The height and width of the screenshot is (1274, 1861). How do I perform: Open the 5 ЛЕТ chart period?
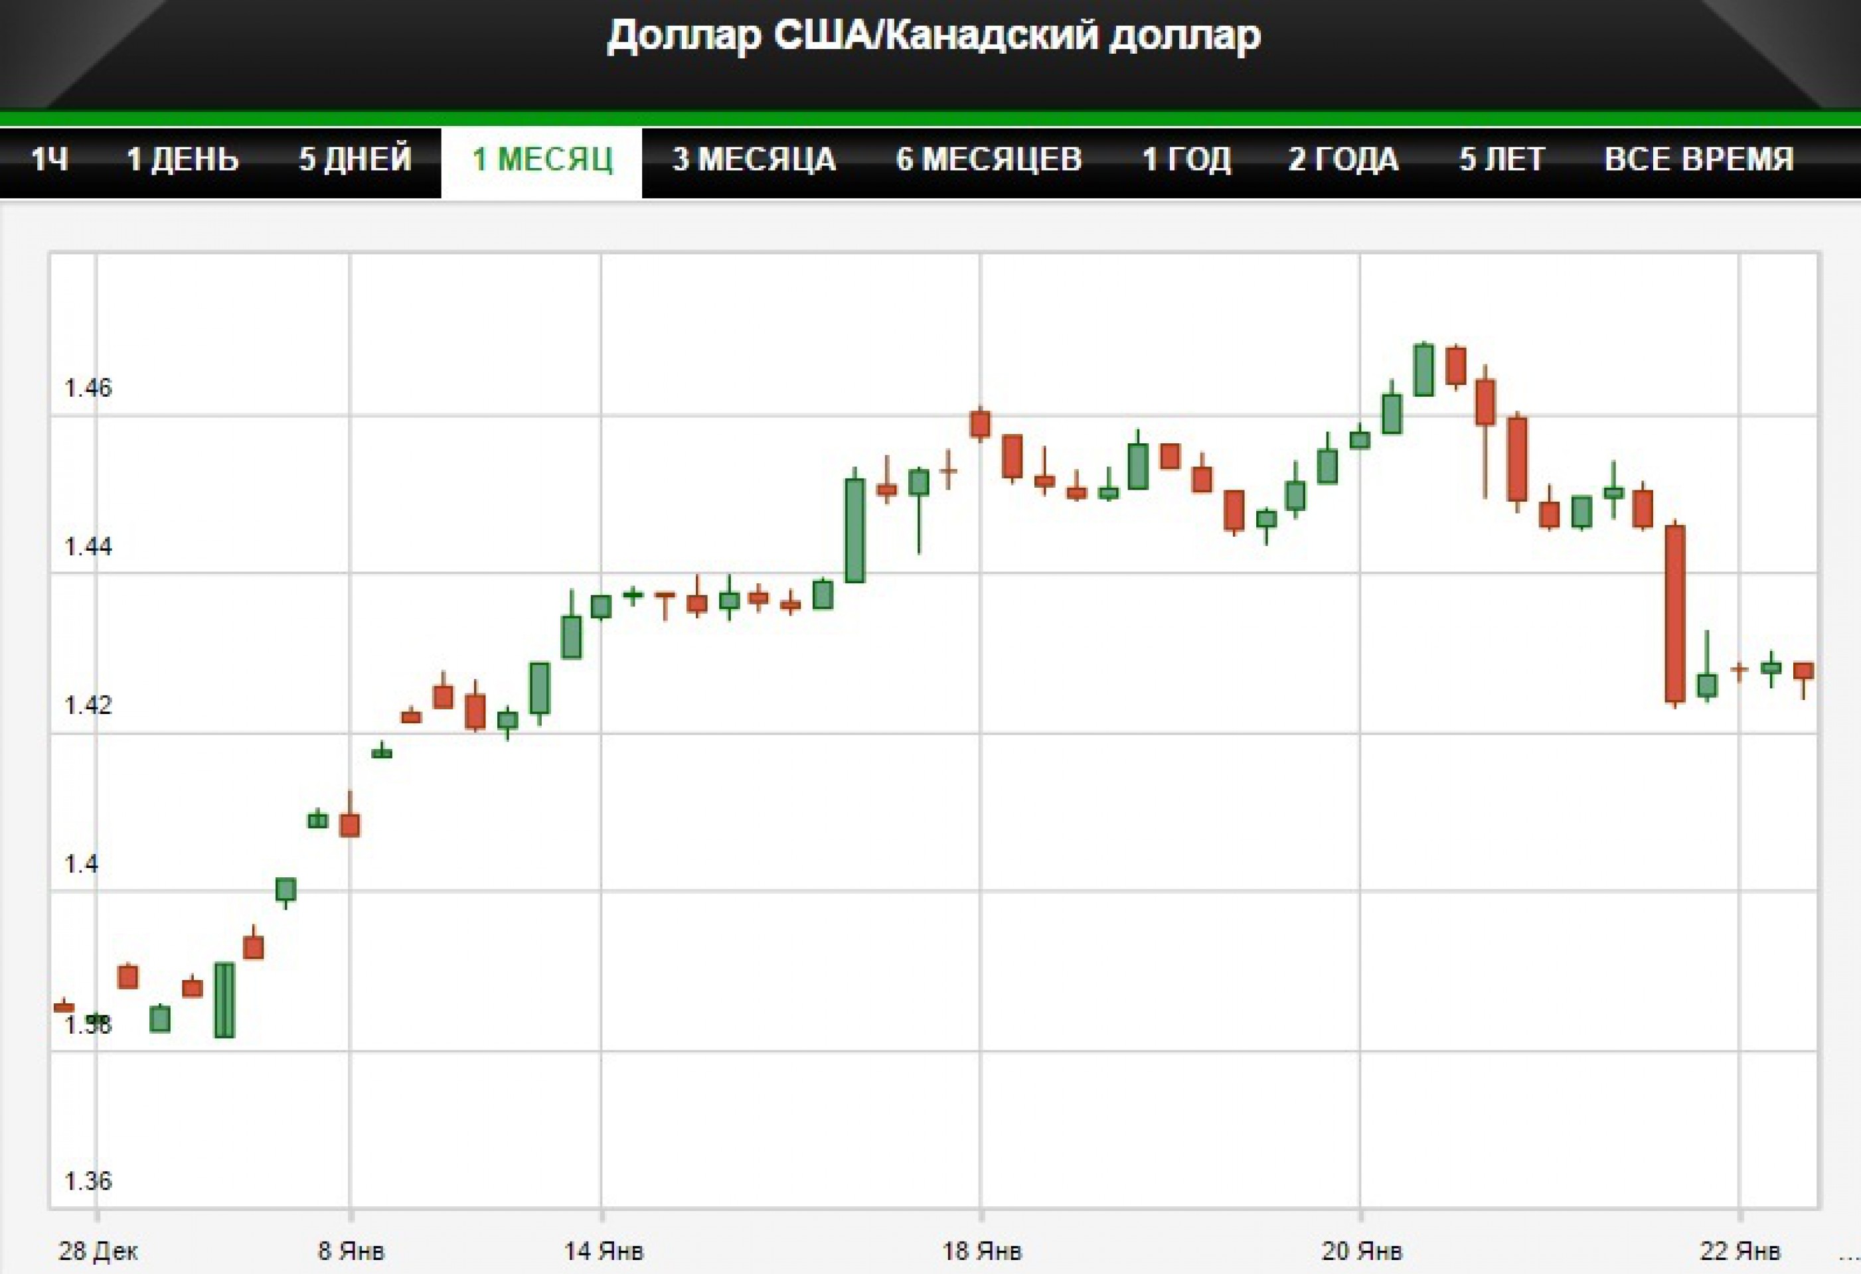click(1501, 160)
